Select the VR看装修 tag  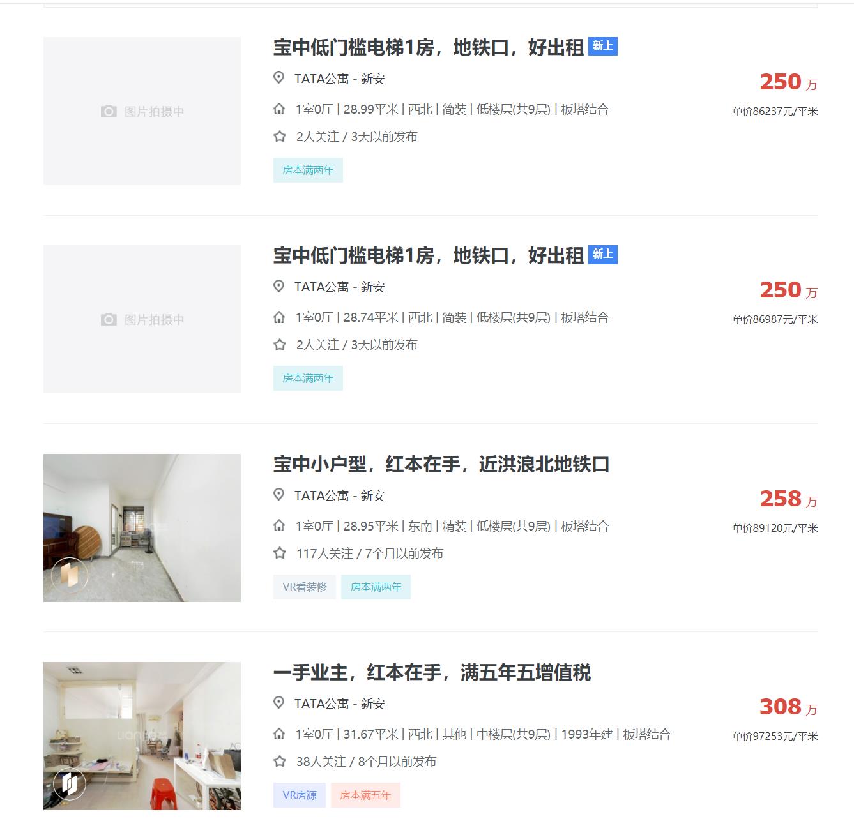[x=305, y=587]
